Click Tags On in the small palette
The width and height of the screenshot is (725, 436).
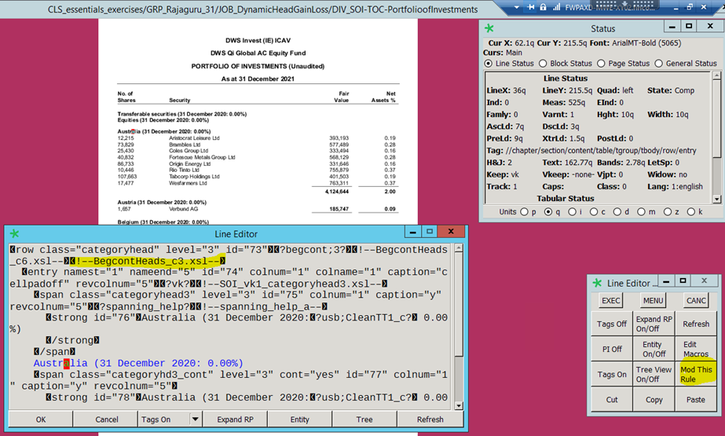coord(612,374)
